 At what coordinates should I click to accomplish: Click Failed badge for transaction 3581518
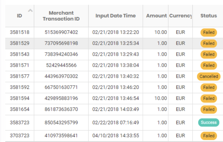(x=209, y=32)
